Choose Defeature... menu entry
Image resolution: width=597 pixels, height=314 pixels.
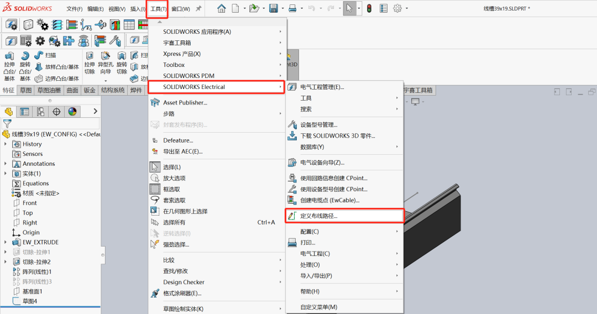[x=217, y=140]
